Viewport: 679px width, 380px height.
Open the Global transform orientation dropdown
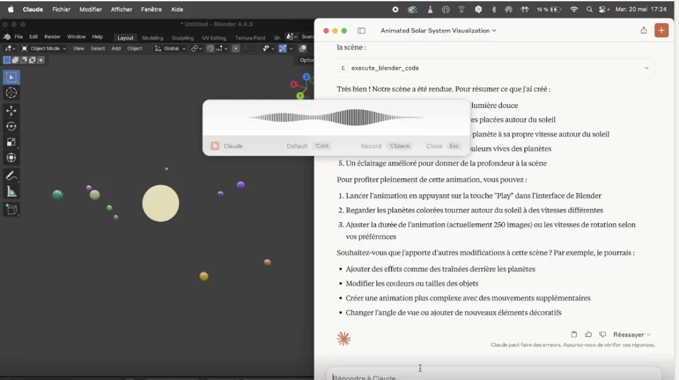[170, 48]
